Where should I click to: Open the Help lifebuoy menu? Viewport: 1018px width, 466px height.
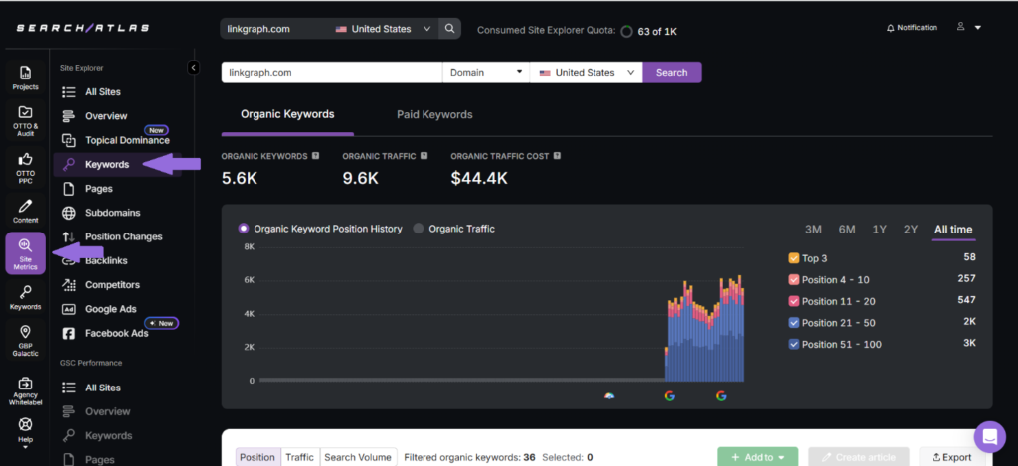[x=25, y=432]
